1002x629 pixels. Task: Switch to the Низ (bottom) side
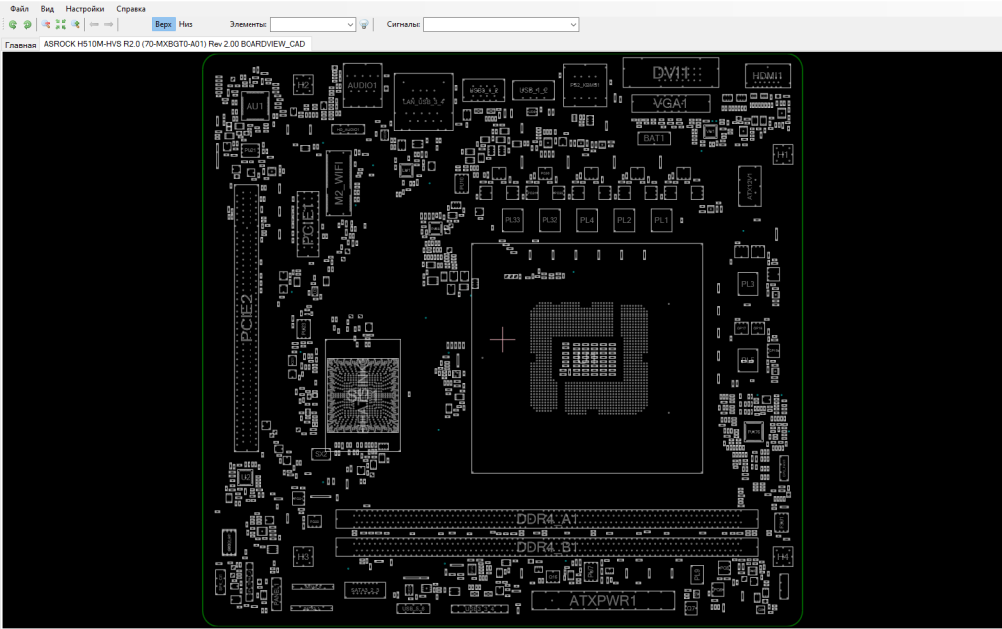(x=186, y=24)
